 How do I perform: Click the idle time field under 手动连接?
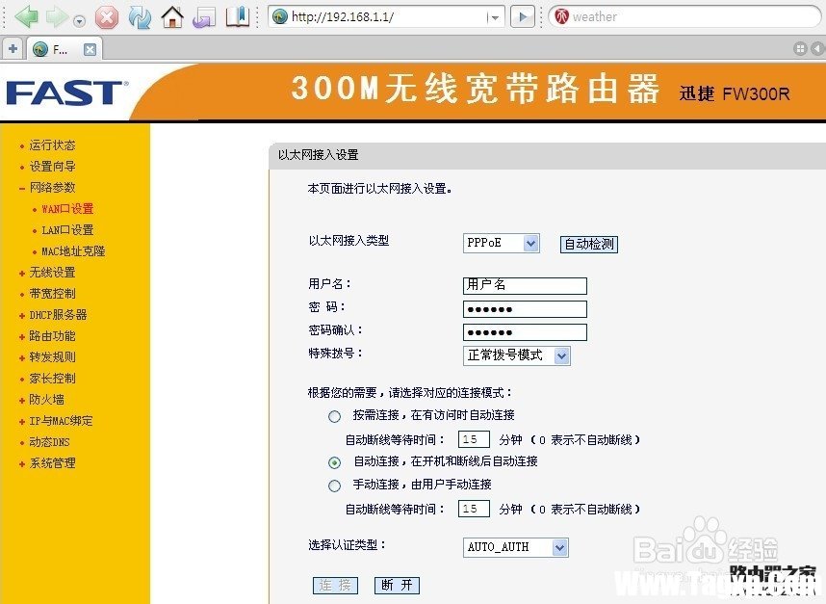(474, 509)
